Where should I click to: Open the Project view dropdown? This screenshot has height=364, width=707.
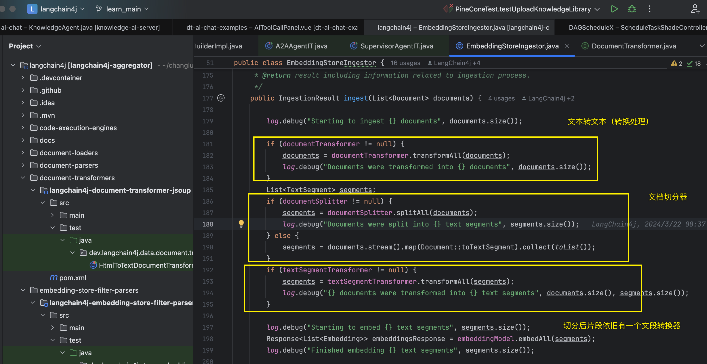25,46
